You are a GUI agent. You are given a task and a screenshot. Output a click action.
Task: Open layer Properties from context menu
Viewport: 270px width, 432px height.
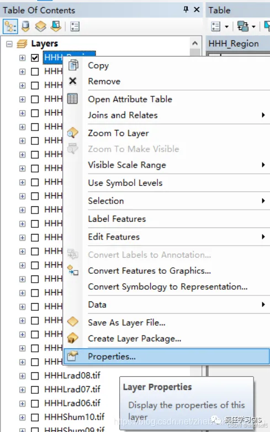coord(166,357)
